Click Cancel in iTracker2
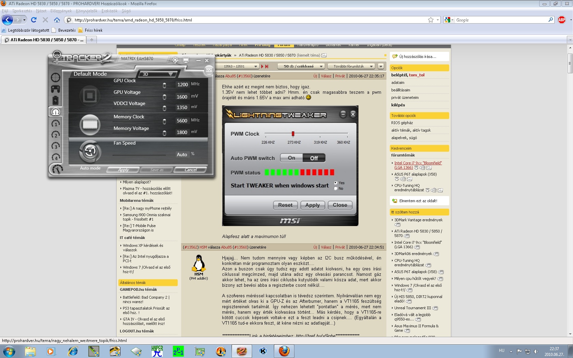Viewport: 573px width, 358px height. pos(190,170)
